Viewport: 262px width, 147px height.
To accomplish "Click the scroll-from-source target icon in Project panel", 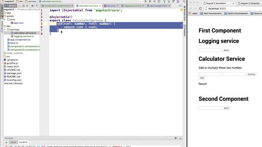I will (x=23, y=6).
